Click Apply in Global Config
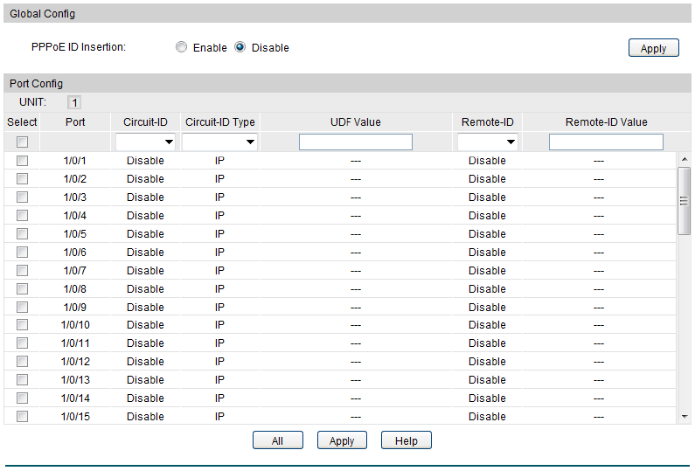Viewport: 695px width, 471px height. click(x=653, y=49)
